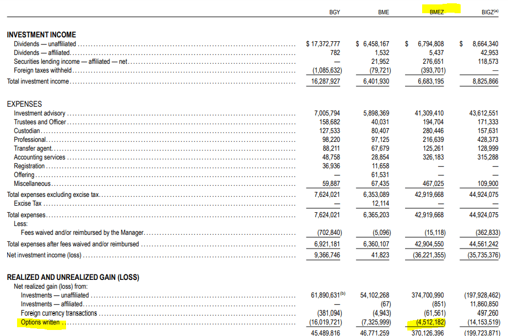The height and width of the screenshot is (336, 508).
Task: Select Securities lending income row label
Action: (70, 61)
